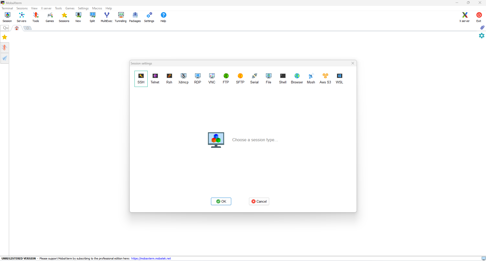Select the VNC session type
The height and width of the screenshot is (261, 486).
pos(212,79)
